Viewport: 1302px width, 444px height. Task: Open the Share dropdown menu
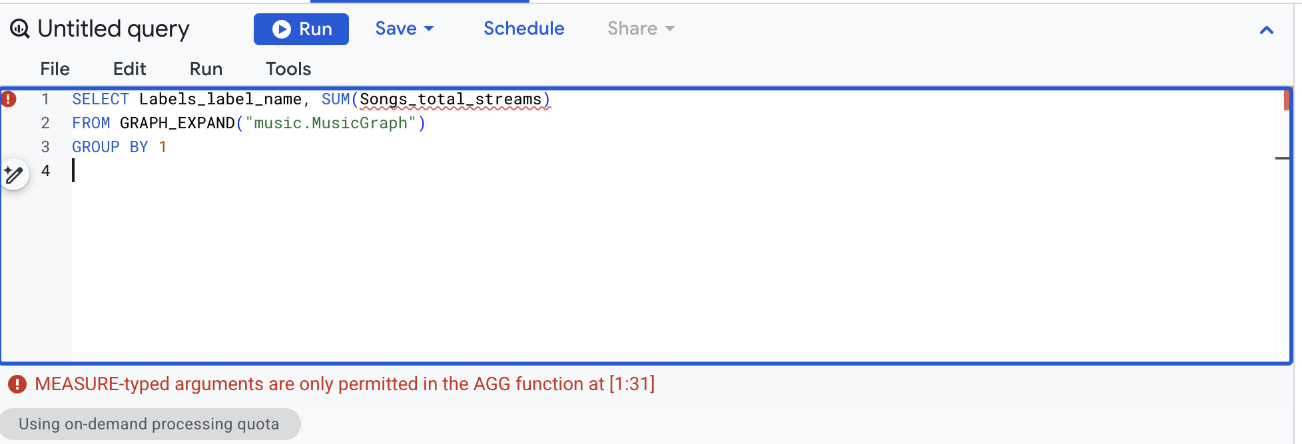click(x=641, y=29)
